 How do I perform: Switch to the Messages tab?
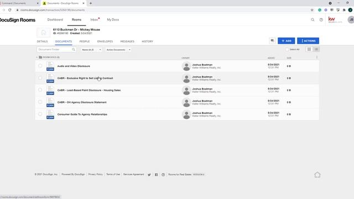pos(127,41)
